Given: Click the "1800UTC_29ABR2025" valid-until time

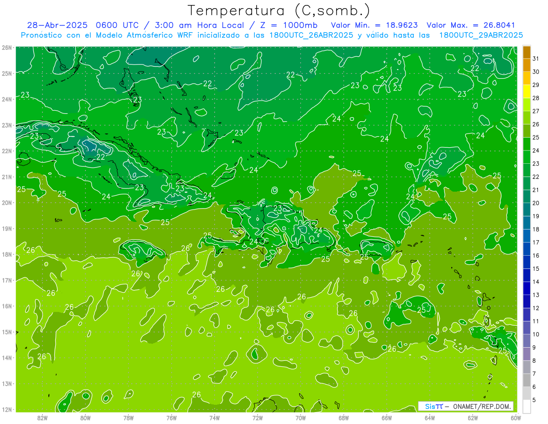Looking at the screenshot, I should coord(481,35).
